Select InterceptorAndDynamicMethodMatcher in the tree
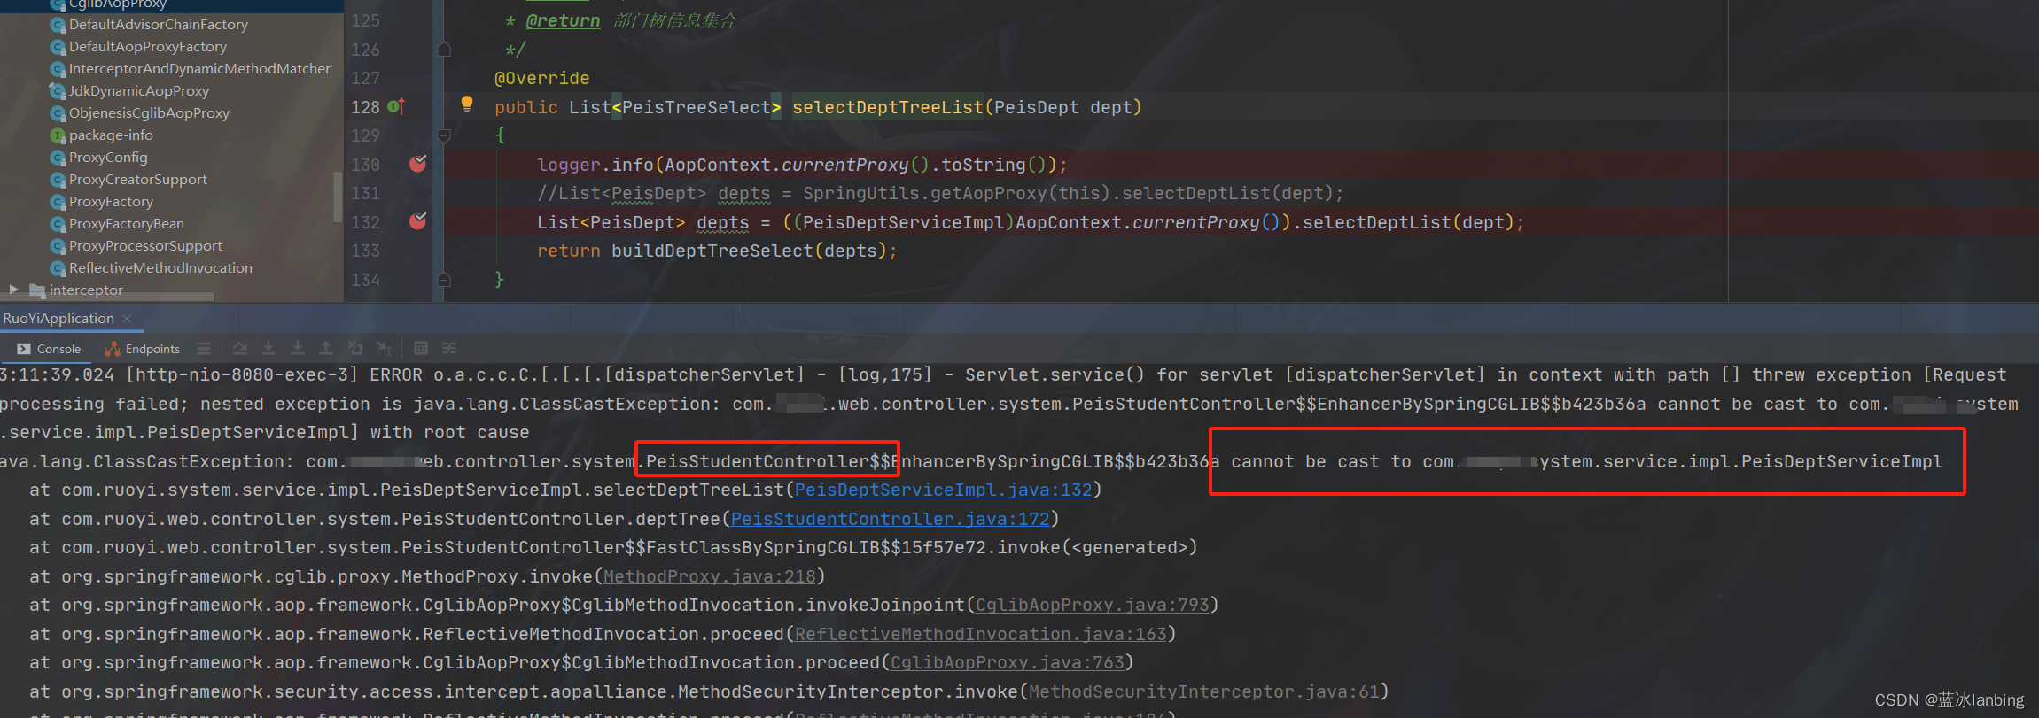Screen dimensions: 2039x718 [x=199, y=69]
